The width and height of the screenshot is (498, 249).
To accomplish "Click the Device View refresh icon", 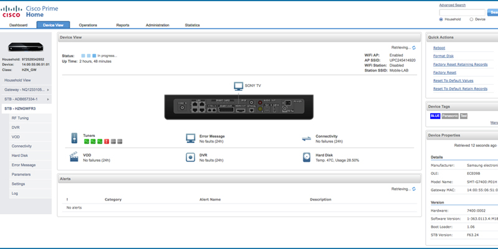I will [414, 47].
